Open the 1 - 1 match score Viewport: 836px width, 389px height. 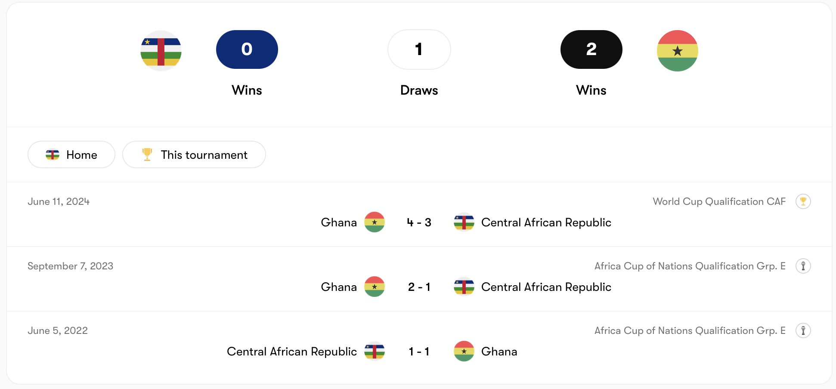coord(419,352)
